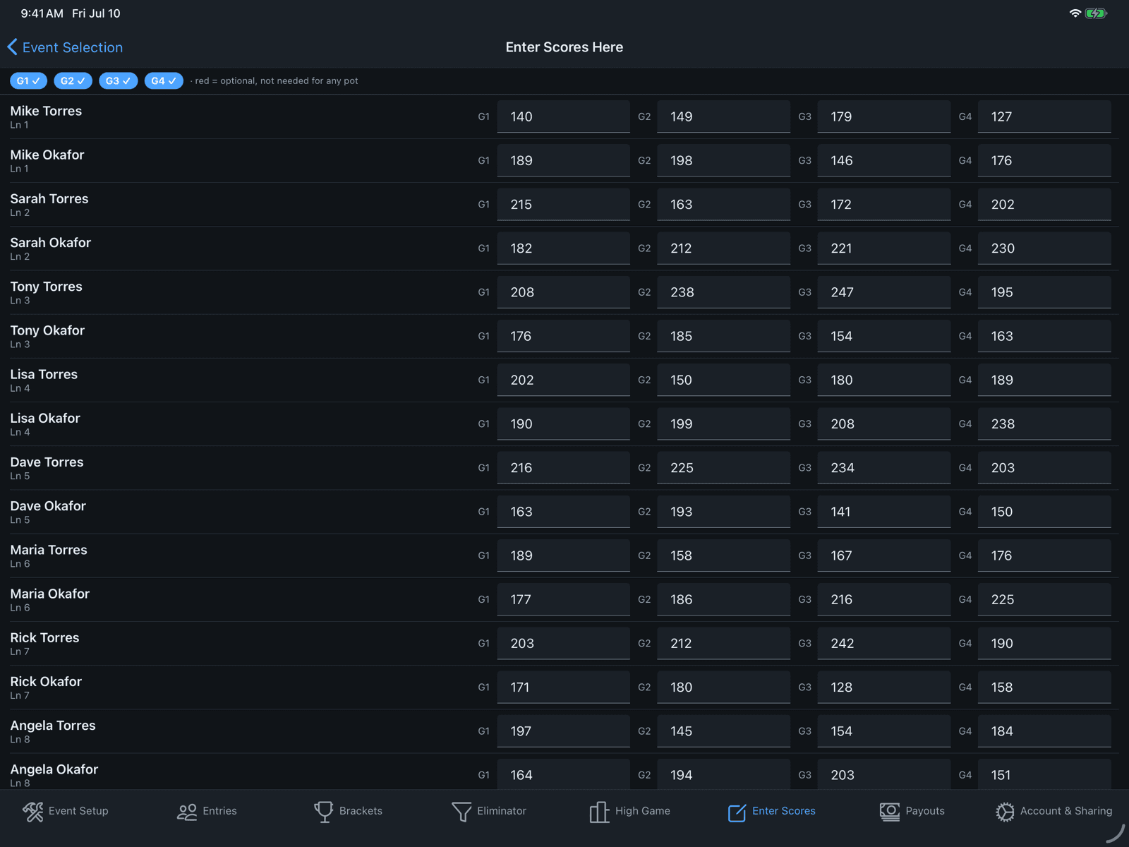Screen dimensions: 1129x847
Task: Edit Rick Torres G3 score 242
Action: click(883, 643)
